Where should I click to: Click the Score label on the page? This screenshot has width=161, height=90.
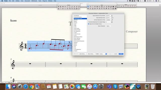[x=13, y=20]
